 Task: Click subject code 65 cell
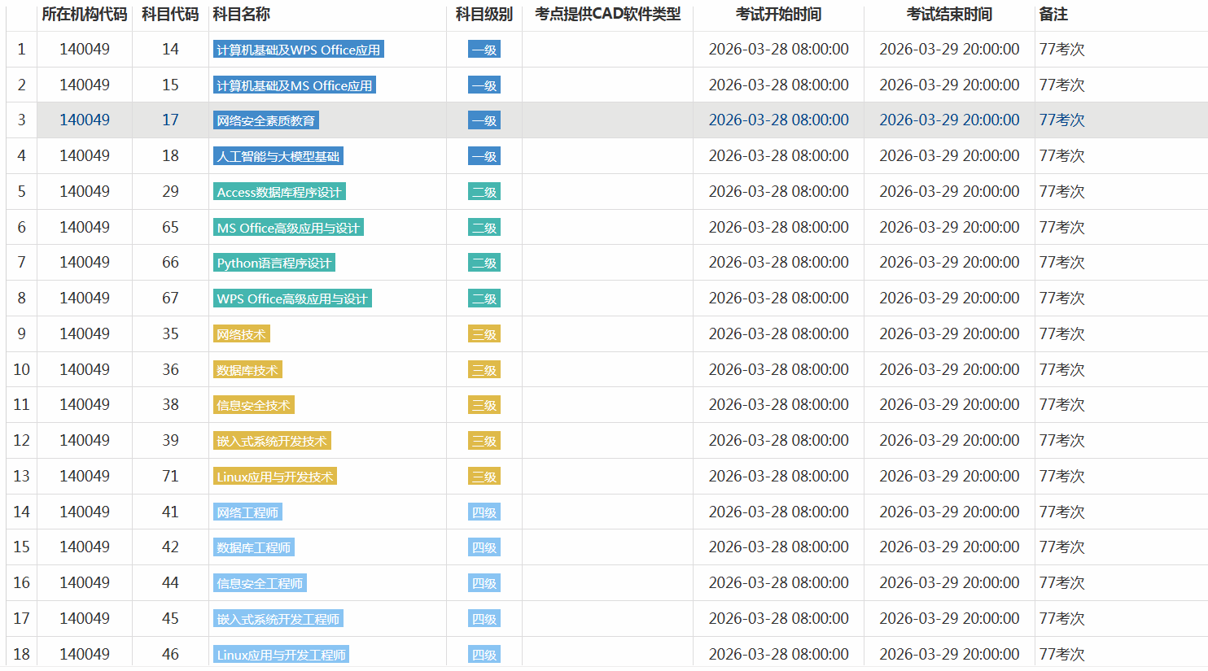[x=170, y=227]
